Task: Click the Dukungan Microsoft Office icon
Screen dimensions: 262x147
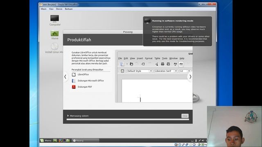Action: pyautogui.click(x=74, y=81)
